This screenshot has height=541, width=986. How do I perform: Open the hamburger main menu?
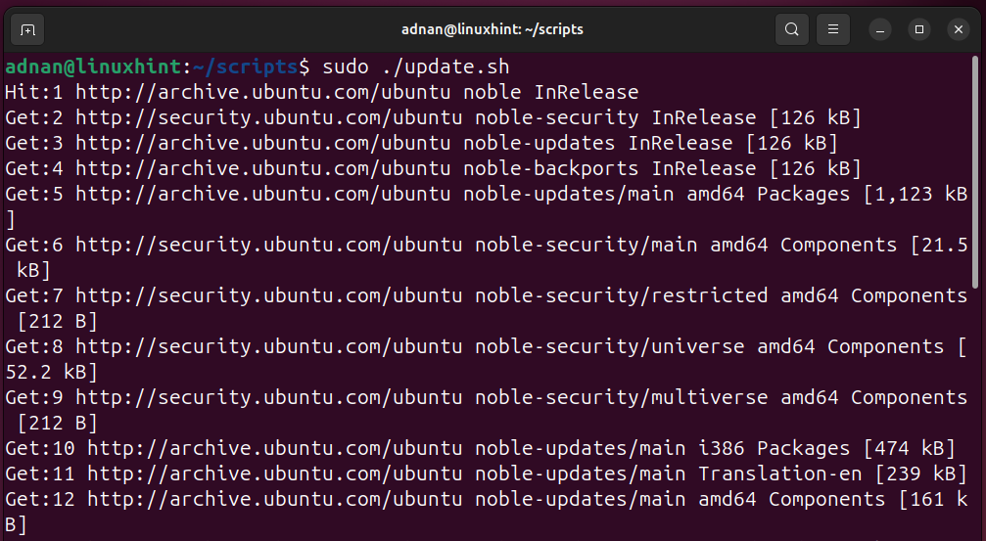point(833,29)
